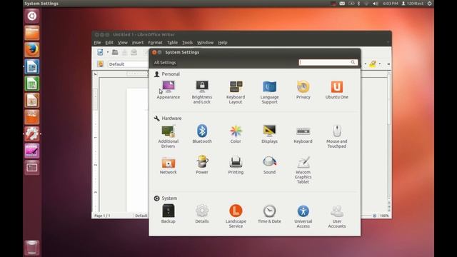
Task: Open the Backup settings
Action: pyautogui.click(x=169, y=214)
